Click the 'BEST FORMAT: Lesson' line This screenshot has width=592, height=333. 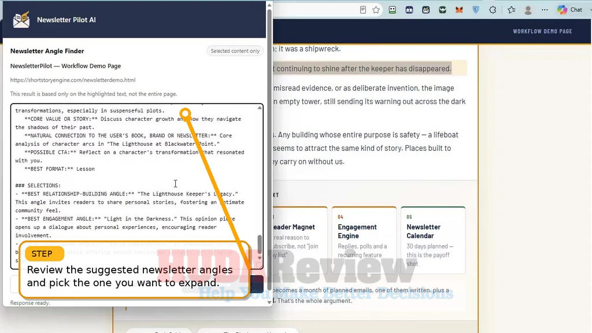click(x=60, y=169)
